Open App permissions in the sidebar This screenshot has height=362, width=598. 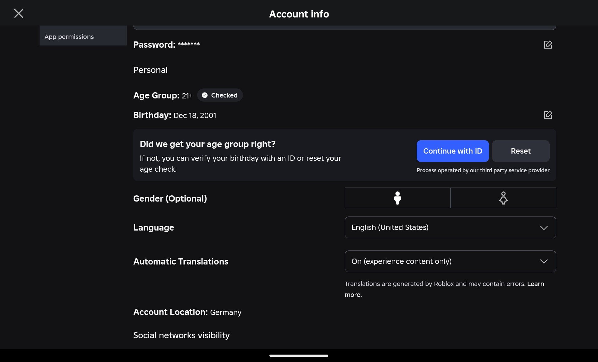(x=83, y=37)
